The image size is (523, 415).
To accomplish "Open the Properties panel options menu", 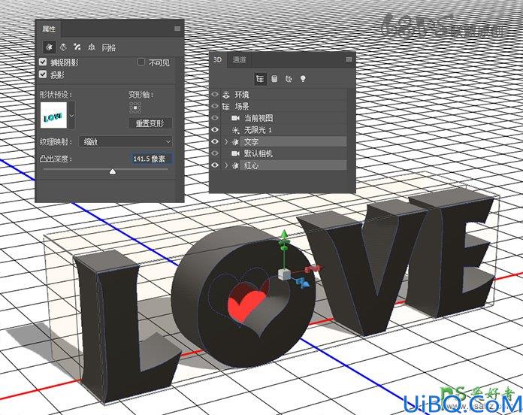I will (x=177, y=29).
